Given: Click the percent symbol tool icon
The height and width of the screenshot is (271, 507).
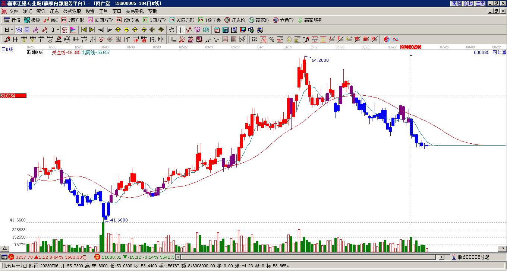Looking at the screenshot, I should pyautogui.click(x=272, y=39).
